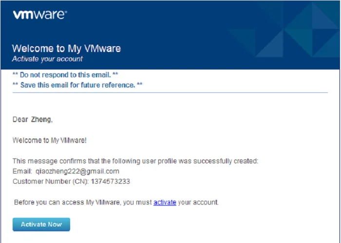The width and height of the screenshot is (341, 243).
Task: Click the 'Activate your account' subtitle
Action: pos(47,59)
